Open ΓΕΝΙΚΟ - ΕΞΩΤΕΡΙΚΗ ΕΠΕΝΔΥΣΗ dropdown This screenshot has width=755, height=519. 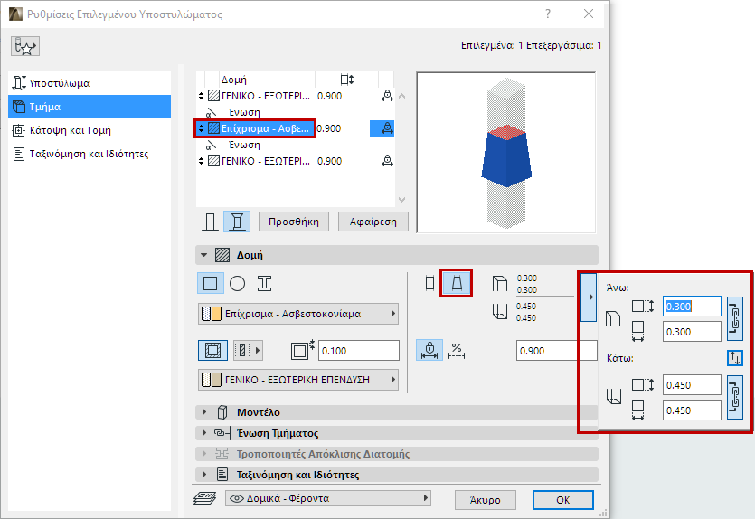click(298, 380)
